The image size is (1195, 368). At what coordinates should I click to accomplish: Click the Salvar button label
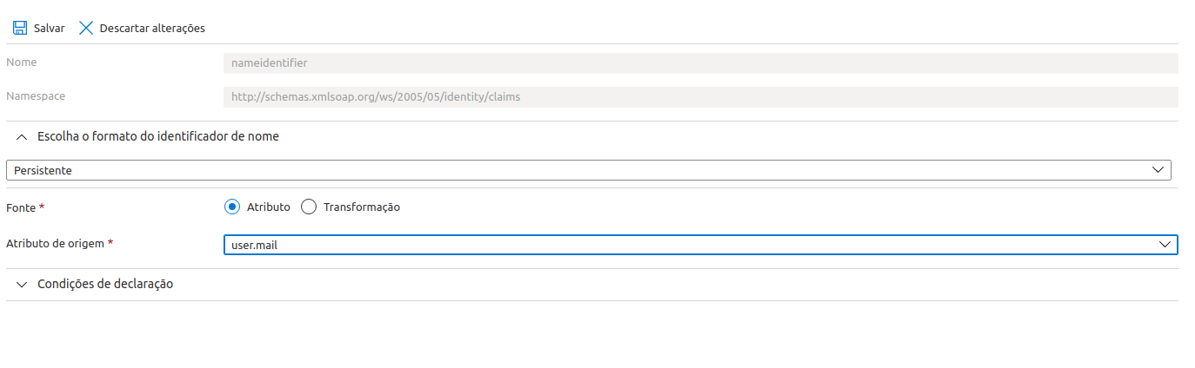click(49, 28)
